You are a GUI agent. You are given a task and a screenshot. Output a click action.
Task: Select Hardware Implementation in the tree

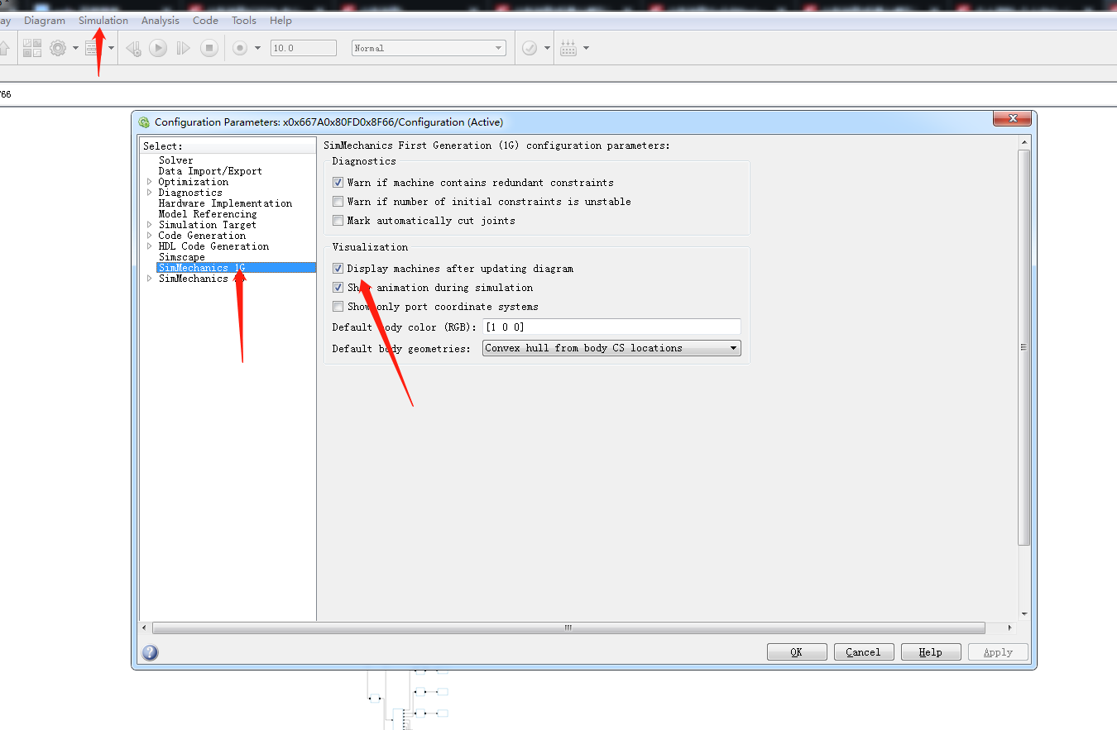click(x=225, y=203)
